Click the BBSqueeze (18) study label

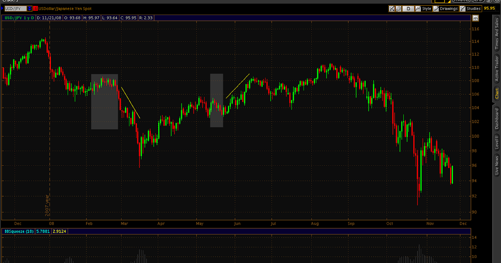click(x=20, y=231)
